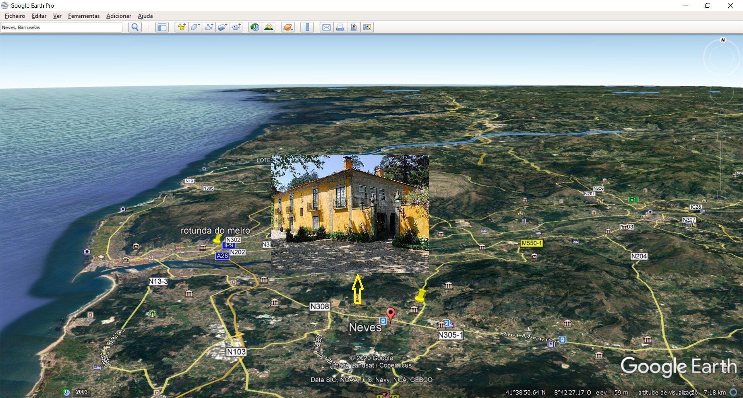
Task: Click the Print icon
Action: click(340, 27)
